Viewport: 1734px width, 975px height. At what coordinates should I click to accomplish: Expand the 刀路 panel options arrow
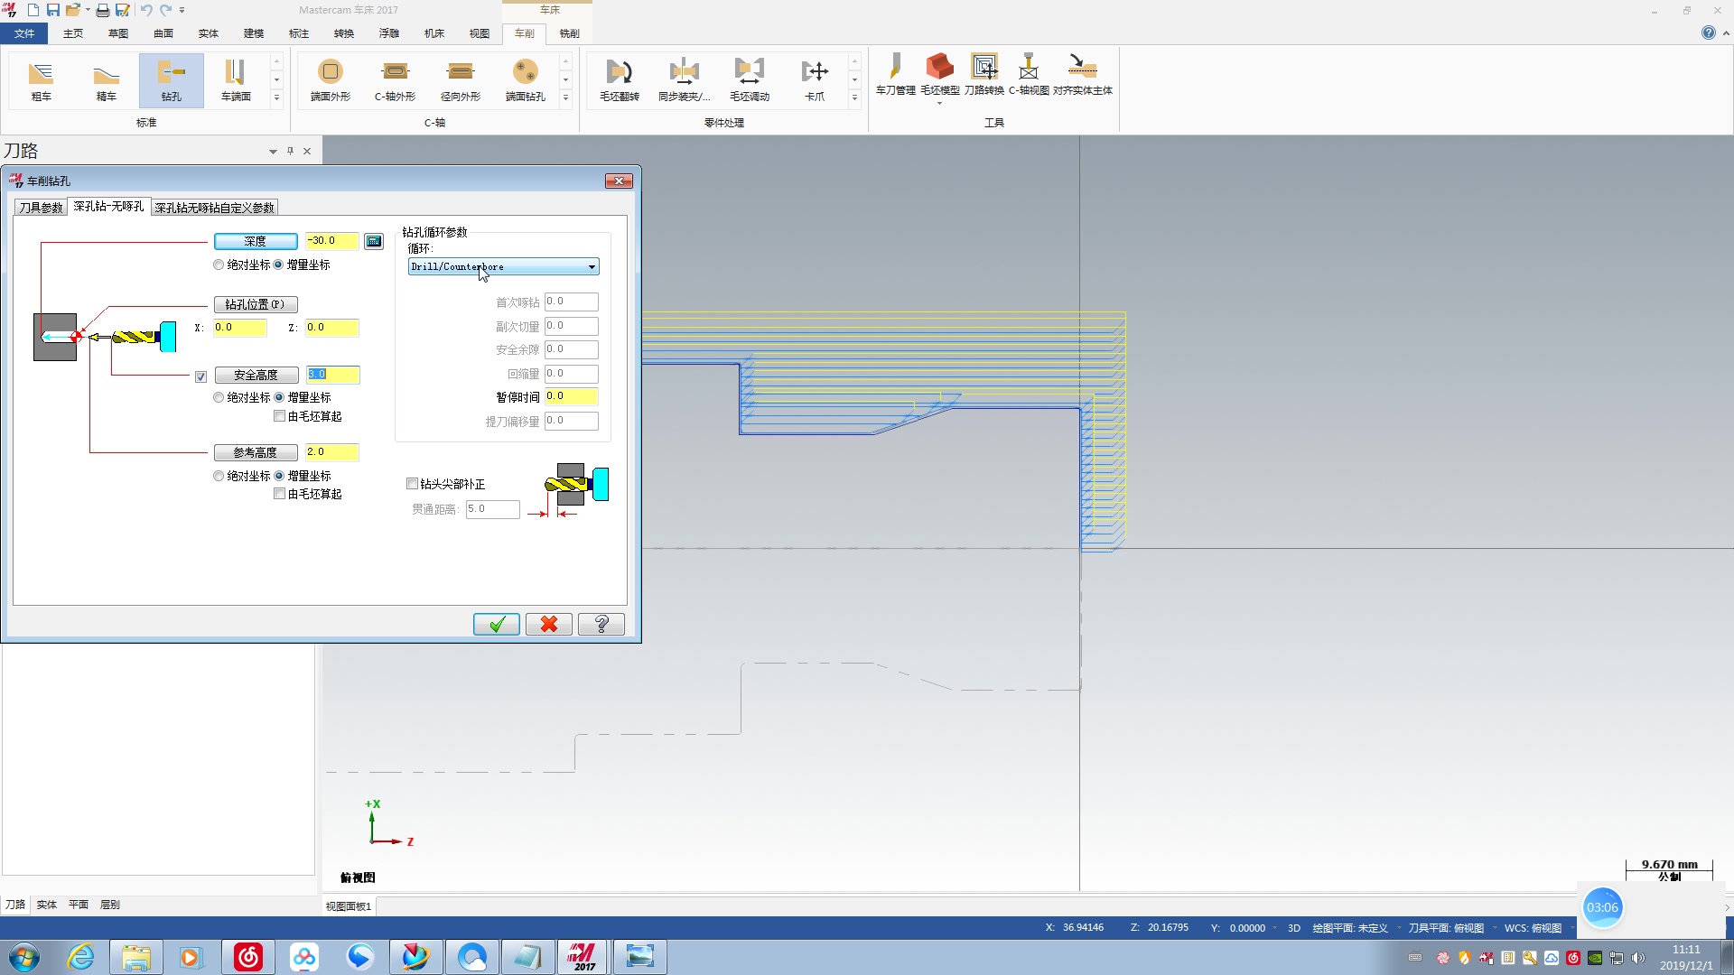click(x=273, y=152)
